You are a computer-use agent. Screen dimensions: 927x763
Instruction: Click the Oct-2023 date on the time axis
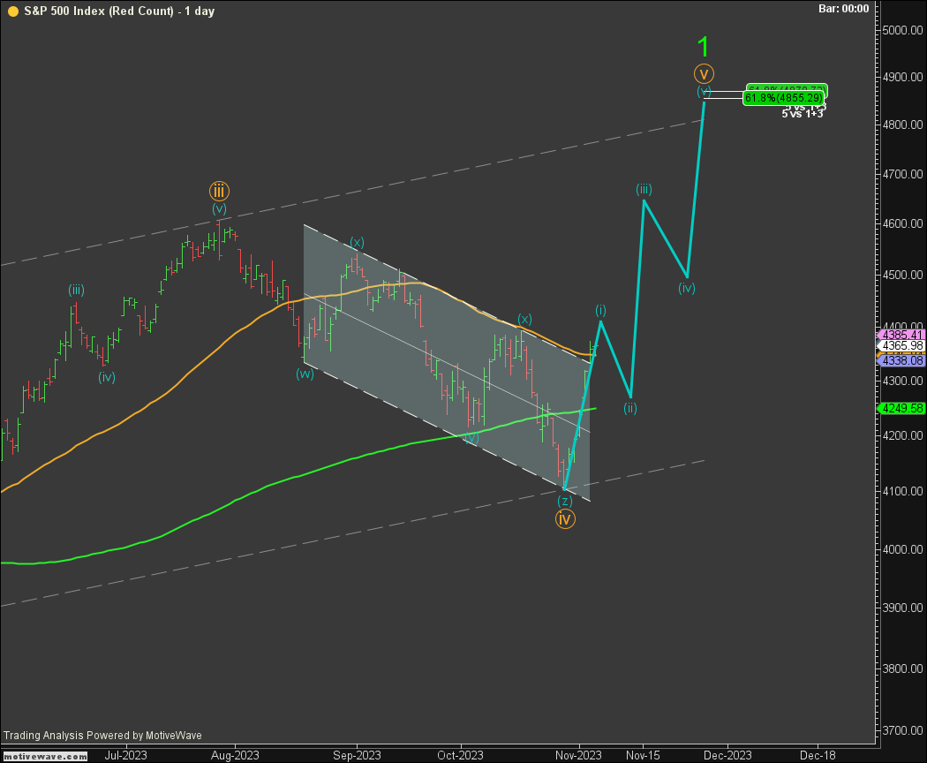pyautogui.click(x=461, y=755)
